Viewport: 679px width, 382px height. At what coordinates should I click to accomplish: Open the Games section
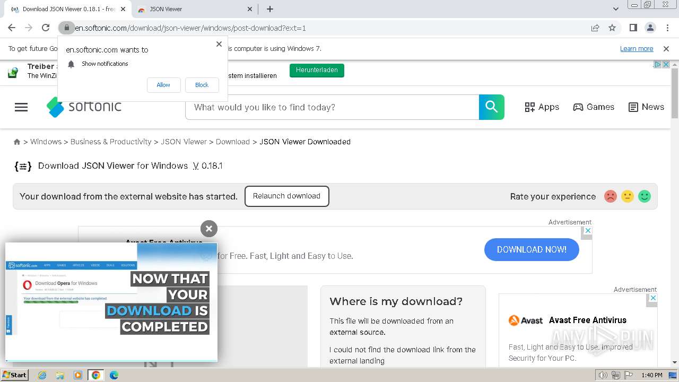[594, 107]
